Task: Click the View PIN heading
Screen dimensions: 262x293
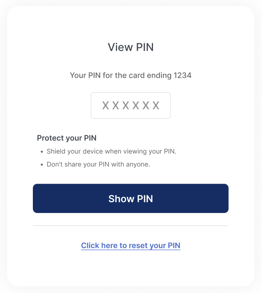Action: pyautogui.click(x=131, y=47)
